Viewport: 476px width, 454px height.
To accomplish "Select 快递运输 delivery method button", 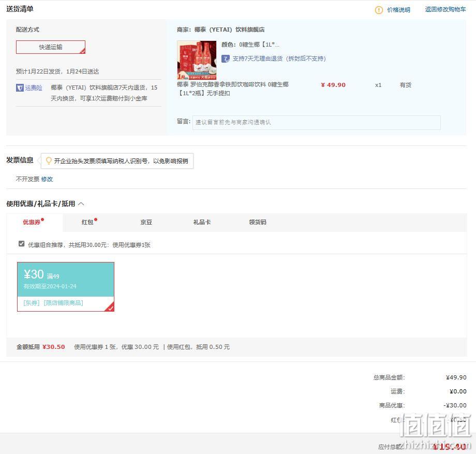I will [x=51, y=47].
